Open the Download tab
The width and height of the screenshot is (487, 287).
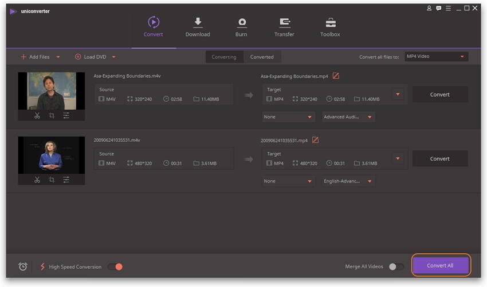coord(198,27)
